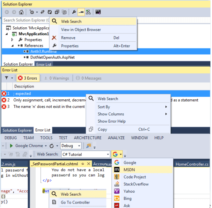Screen dimensions: 212x208
Task: Click the Home icon in Solution Explorer toolbar
Action: click(x=21, y=12)
